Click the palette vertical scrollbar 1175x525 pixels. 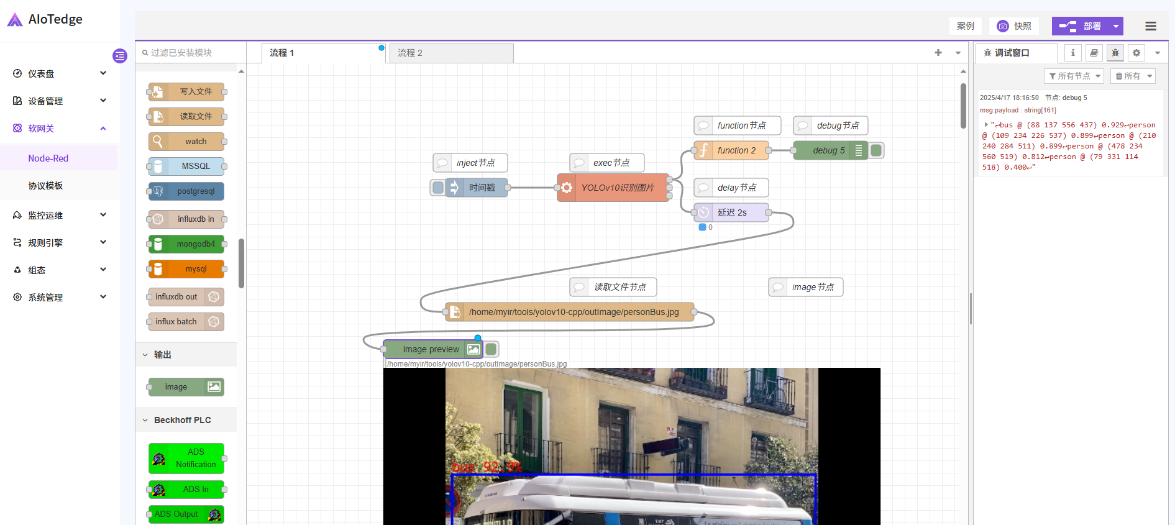click(241, 263)
